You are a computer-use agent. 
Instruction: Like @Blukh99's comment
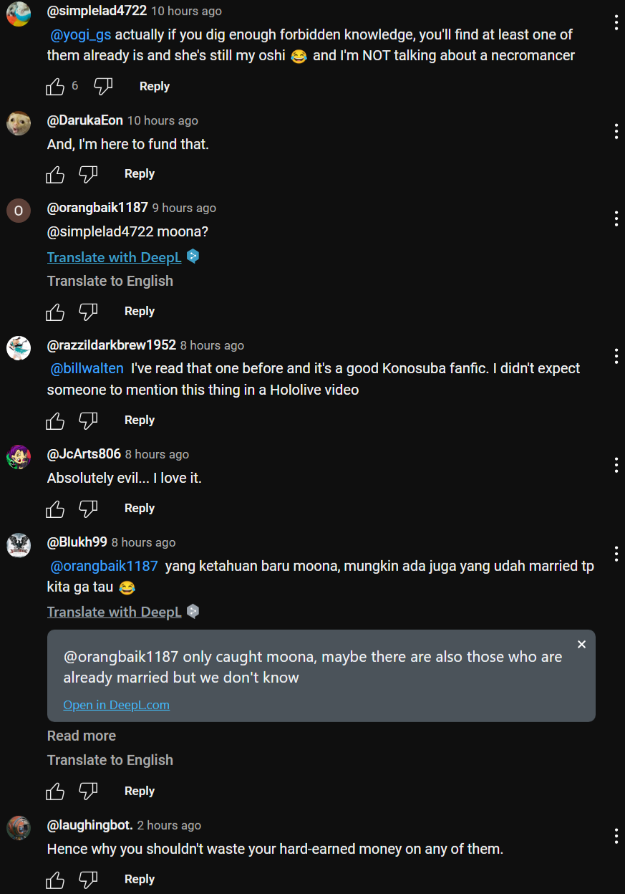(x=55, y=792)
